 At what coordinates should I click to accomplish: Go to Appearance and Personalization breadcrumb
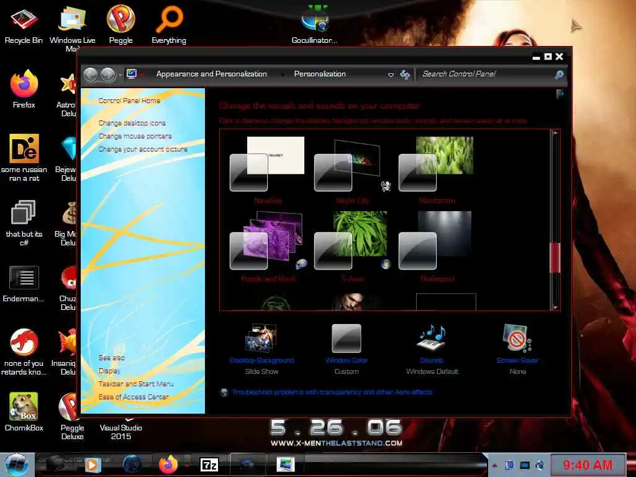(211, 74)
